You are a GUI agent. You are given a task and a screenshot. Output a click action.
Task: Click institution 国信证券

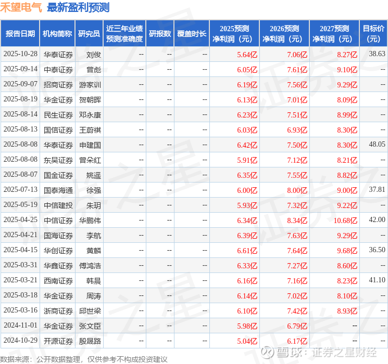pyautogui.click(x=58, y=130)
